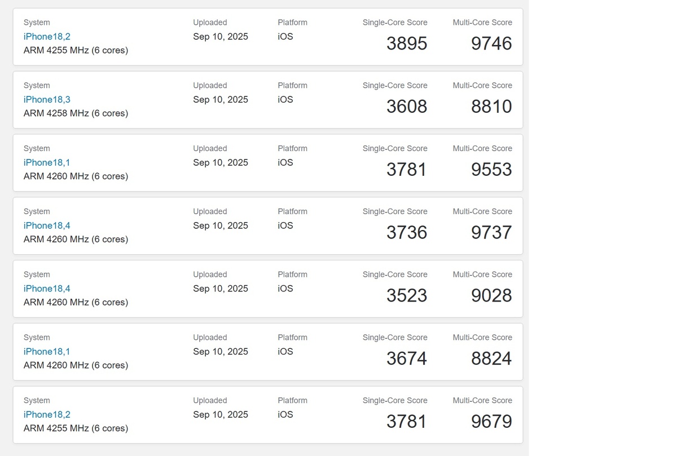Click the iPhone18,1 link in the sixth result

47,351
